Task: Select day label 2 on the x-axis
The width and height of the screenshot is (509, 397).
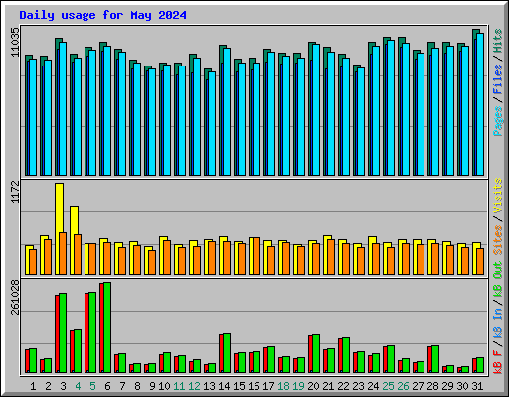Action: click(48, 386)
